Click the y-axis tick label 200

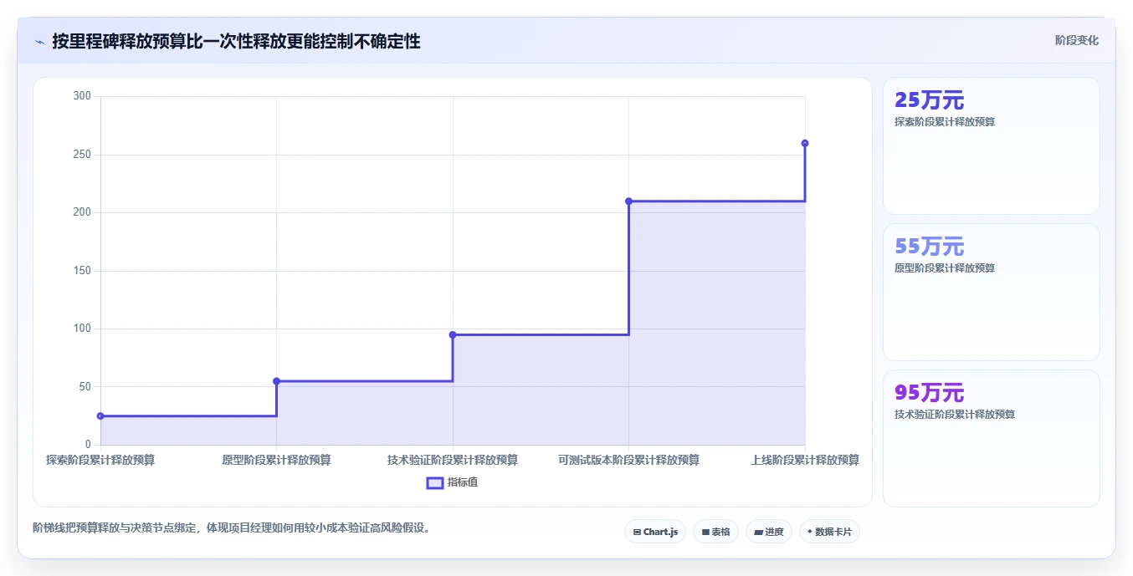point(82,212)
